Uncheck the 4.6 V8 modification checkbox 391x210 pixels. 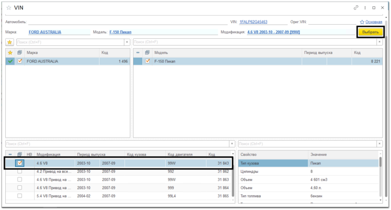pyautogui.click(x=19, y=163)
